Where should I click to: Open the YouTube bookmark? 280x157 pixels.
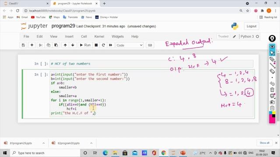click(x=38, y=17)
